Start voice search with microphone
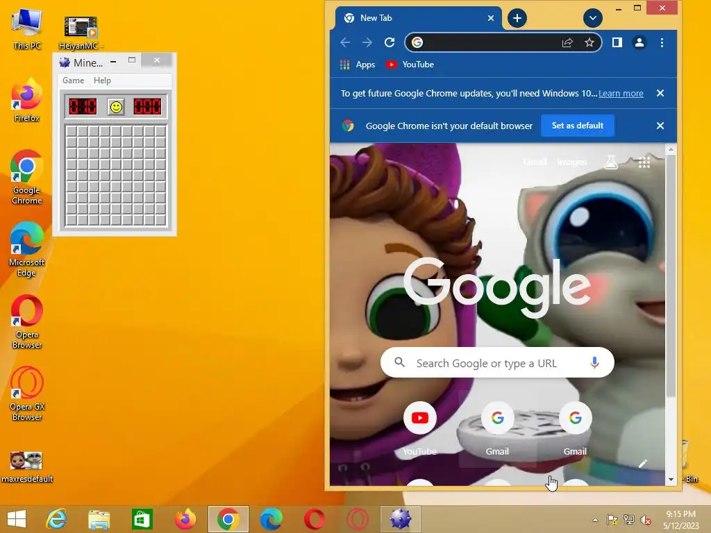Screen dimensions: 711x533 point(594,362)
